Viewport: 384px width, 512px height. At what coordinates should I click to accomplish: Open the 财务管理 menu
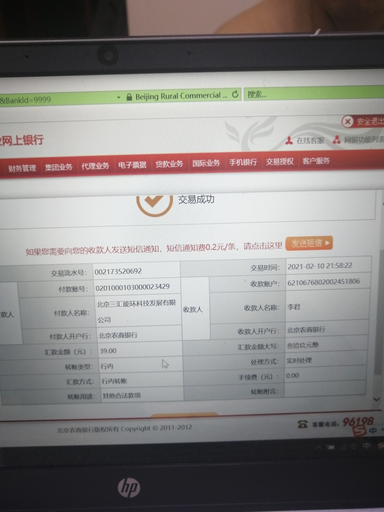click(22, 168)
